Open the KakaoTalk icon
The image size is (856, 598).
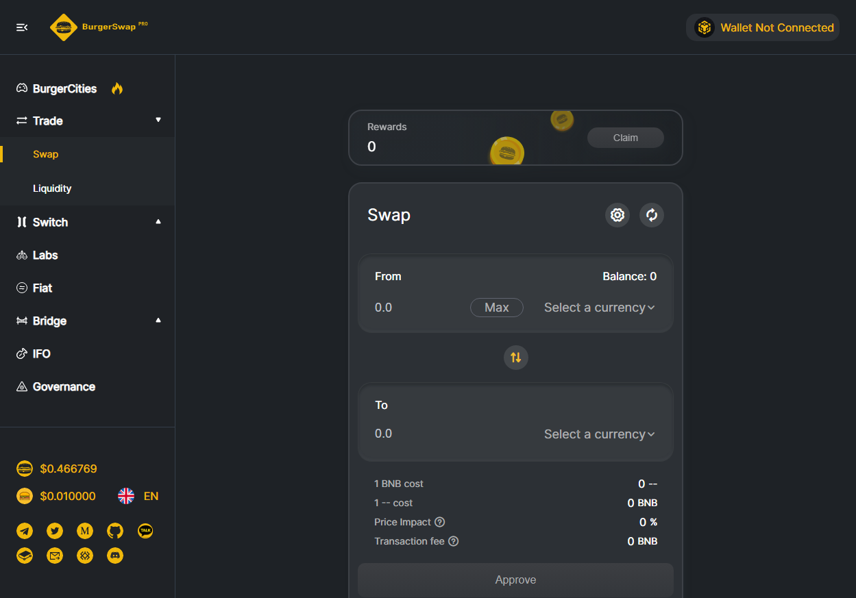click(145, 531)
